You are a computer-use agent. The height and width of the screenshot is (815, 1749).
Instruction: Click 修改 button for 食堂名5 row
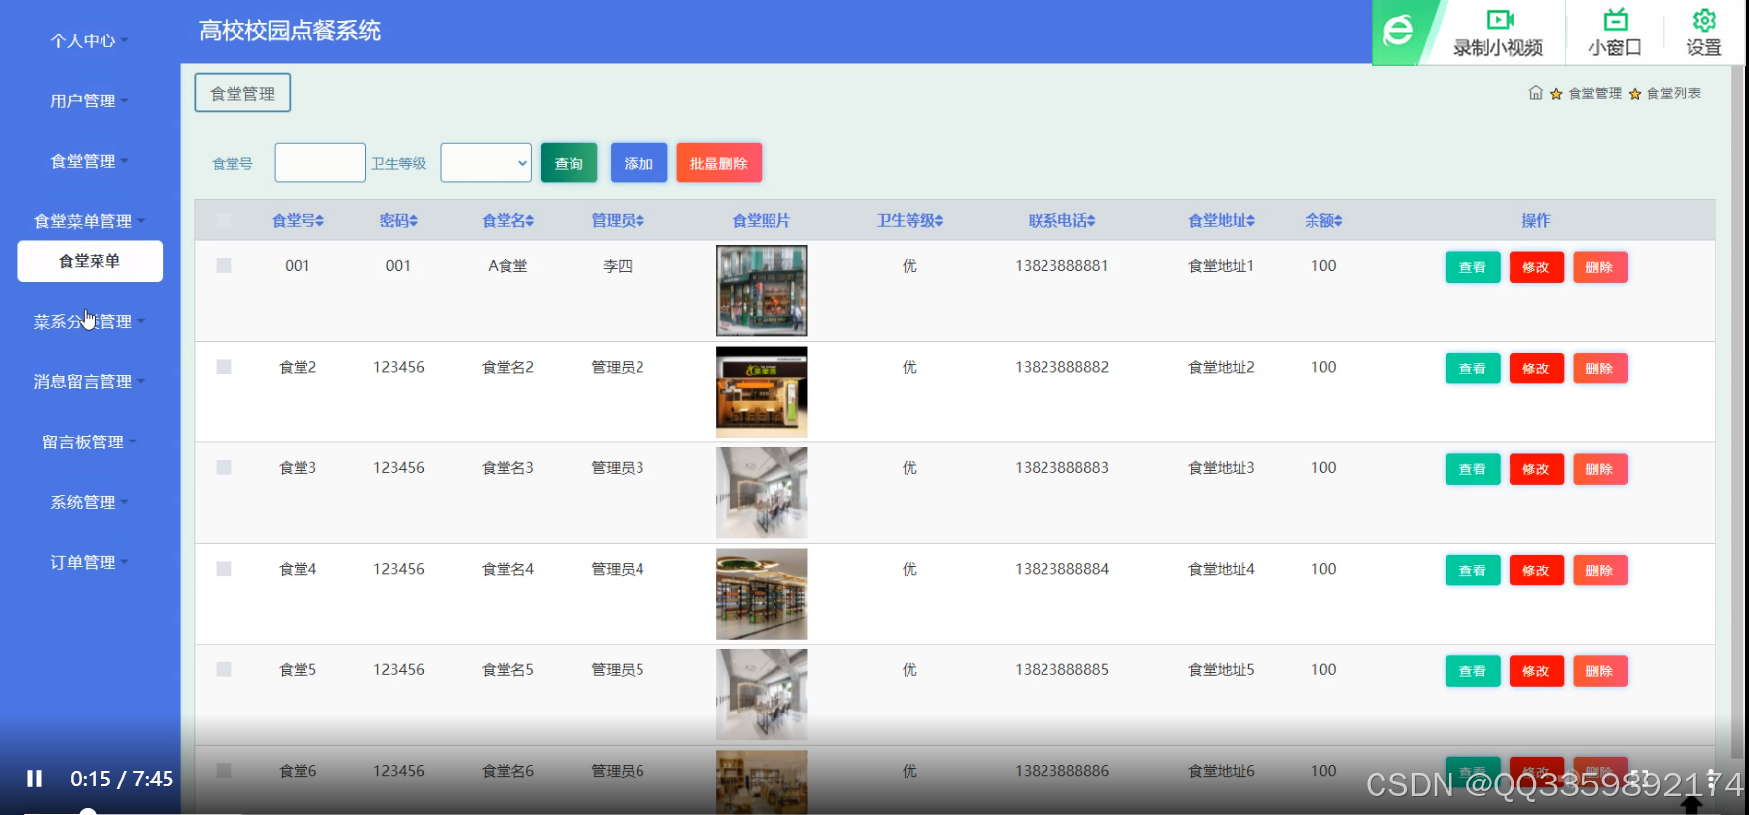point(1536,671)
